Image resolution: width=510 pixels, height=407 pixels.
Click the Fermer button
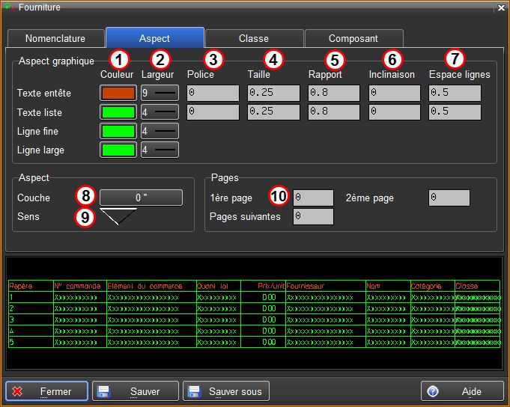coord(47,391)
